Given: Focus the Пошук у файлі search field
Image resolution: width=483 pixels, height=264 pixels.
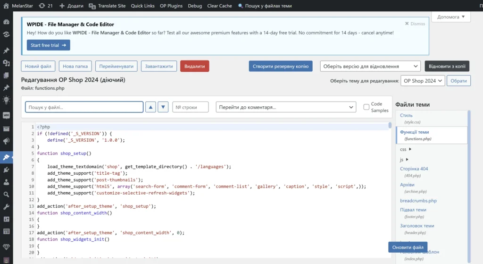Looking at the screenshot, I should pos(84,107).
